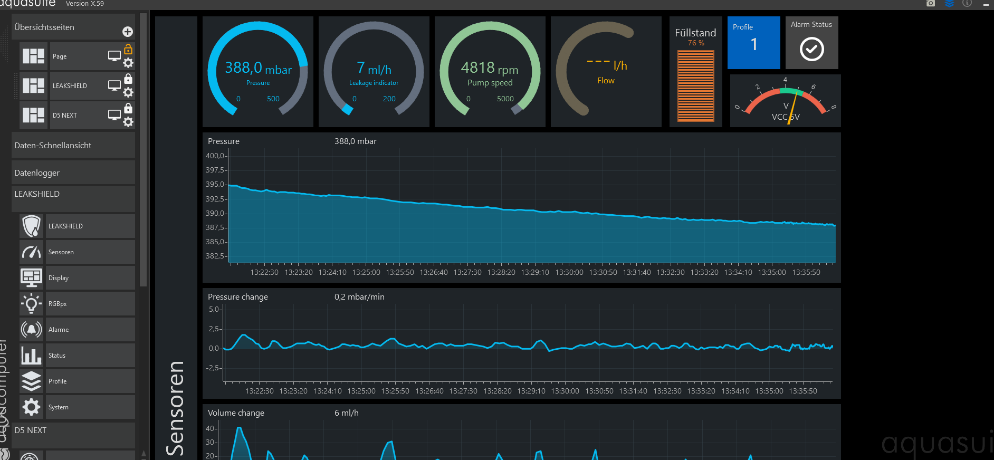The width and height of the screenshot is (994, 460).
Task: Click the Leakage indicator 7 ml/h gauge
Action: pos(374,72)
